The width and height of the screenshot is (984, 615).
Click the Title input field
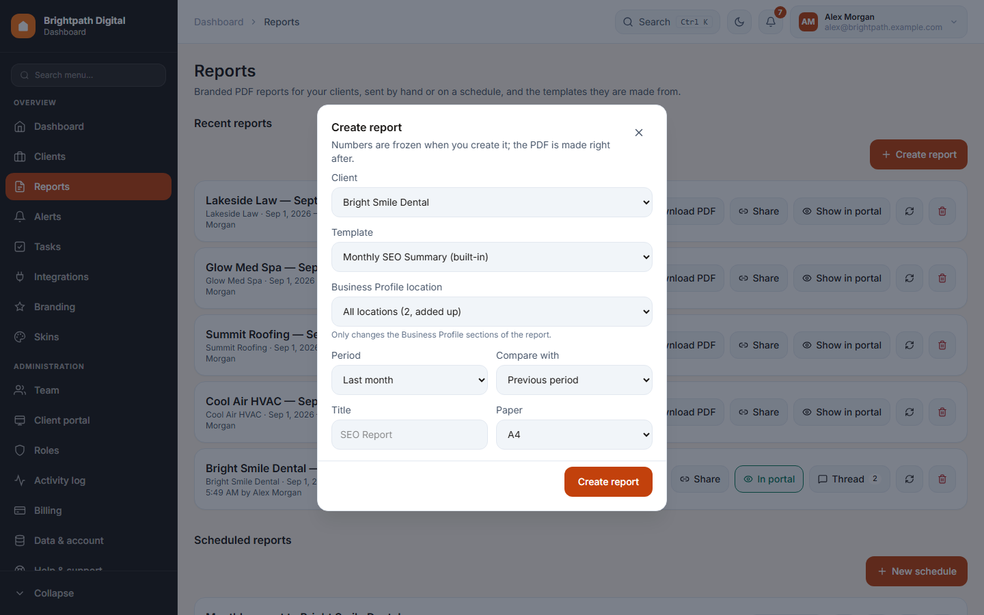(x=409, y=435)
